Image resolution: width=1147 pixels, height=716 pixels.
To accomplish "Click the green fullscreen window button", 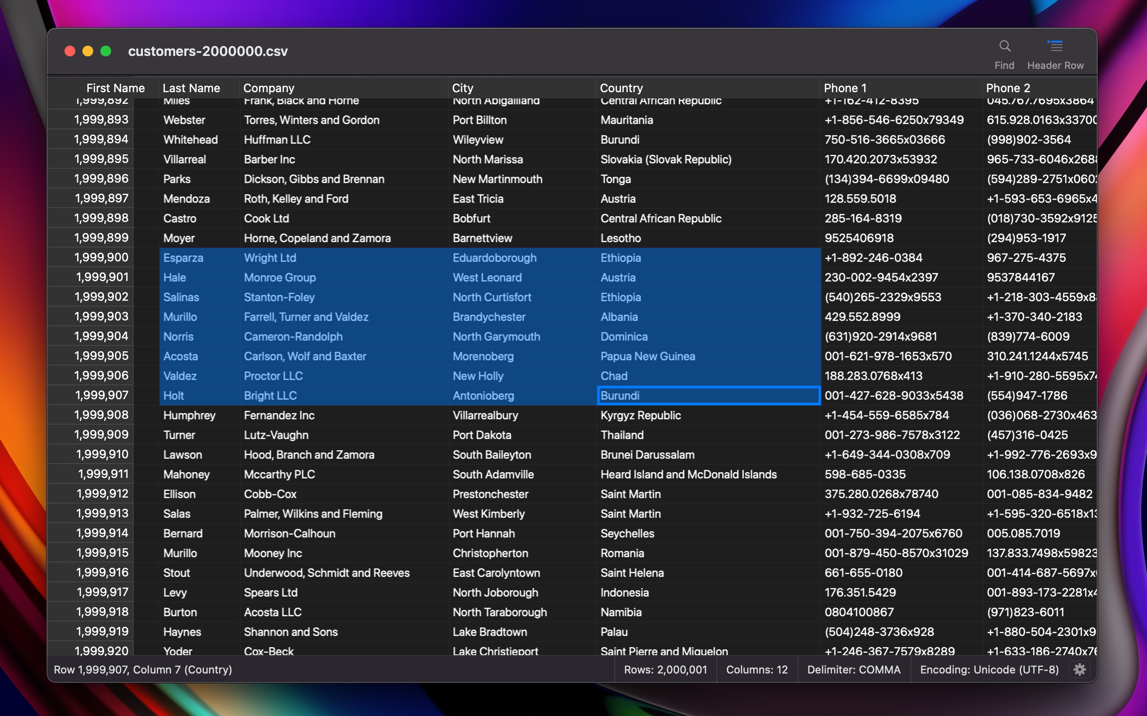I will pyautogui.click(x=106, y=51).
